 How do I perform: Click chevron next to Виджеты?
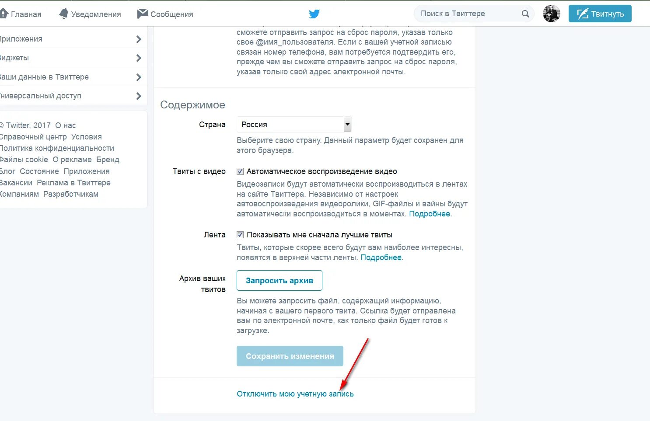[x=139, y=58]
